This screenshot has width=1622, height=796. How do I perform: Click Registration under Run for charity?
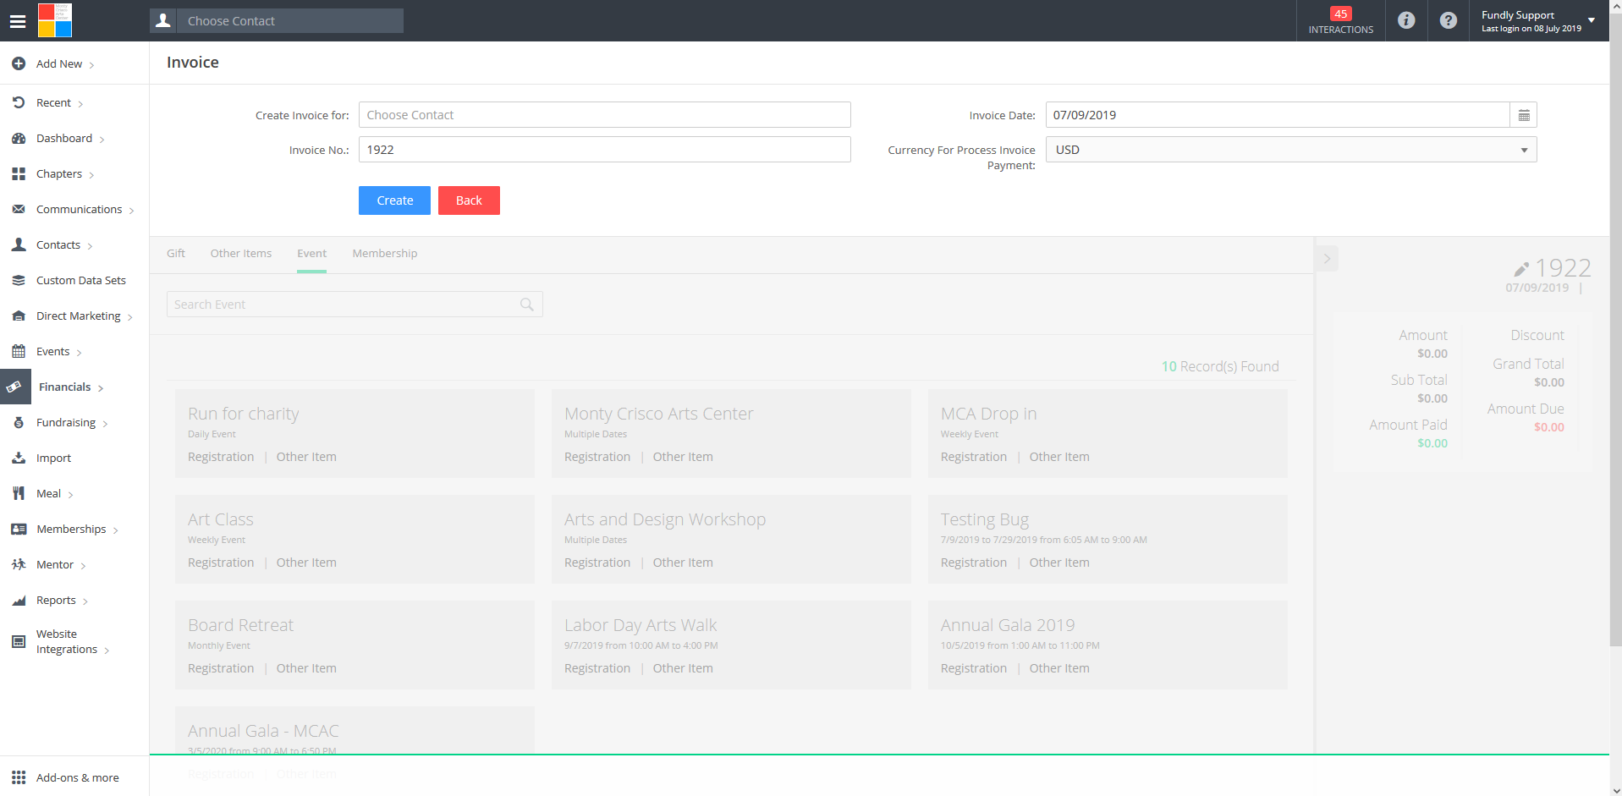(221, 457)
